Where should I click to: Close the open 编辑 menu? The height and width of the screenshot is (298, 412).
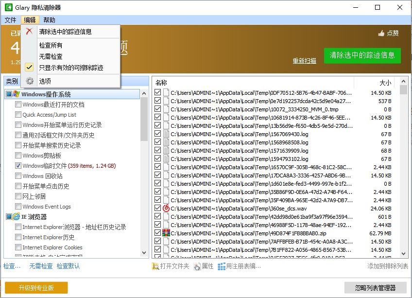(x=30, y=20)
